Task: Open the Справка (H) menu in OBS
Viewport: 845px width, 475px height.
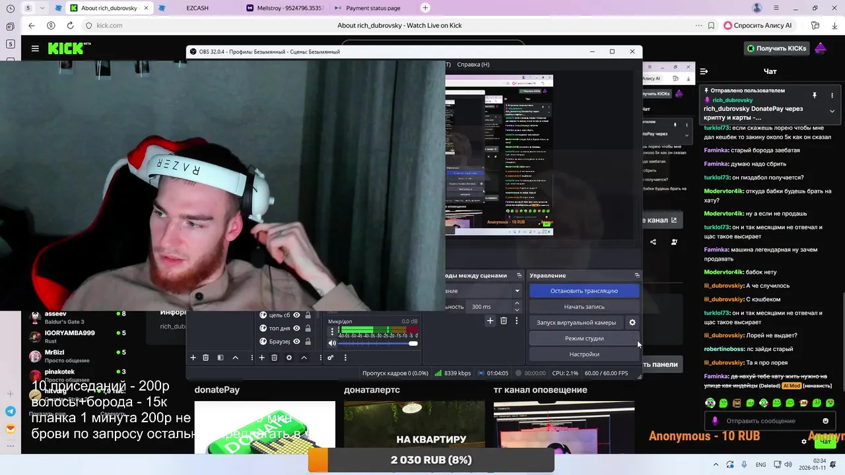Action: click(473, 65)
